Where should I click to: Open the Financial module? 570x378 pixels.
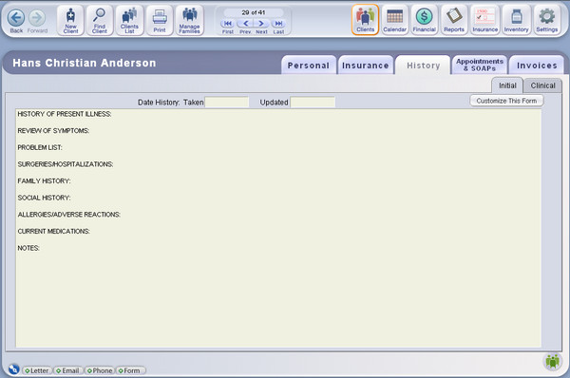click(x=425, y=20)
